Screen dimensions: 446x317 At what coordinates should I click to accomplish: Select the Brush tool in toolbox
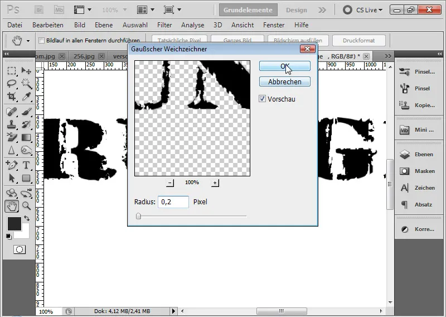(26, 112)
